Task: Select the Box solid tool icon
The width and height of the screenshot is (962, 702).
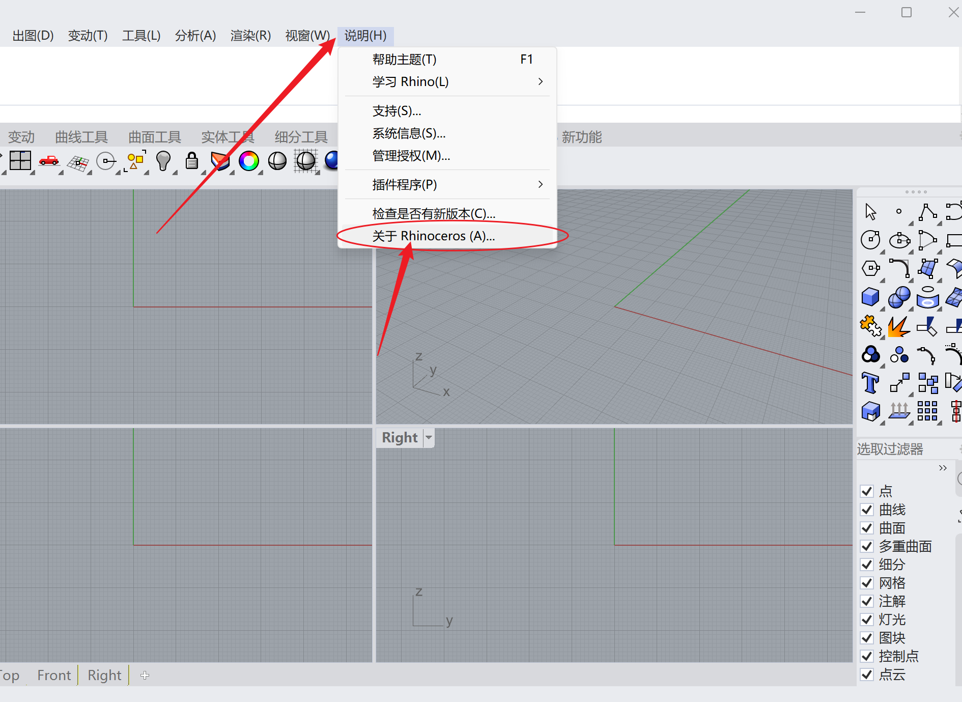Action: tap(870, 297)
